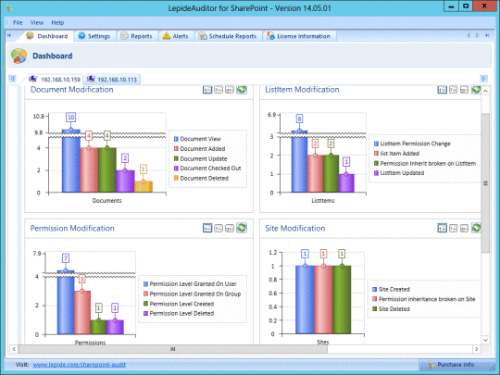
Task: Click vertical scrollbar up arrow
Action: coord(485,91)
